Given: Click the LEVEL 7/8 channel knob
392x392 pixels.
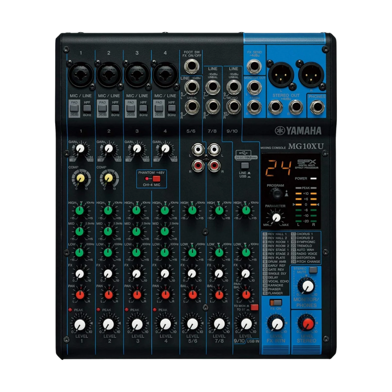Looking at the screenshot, I should point(219,324).
